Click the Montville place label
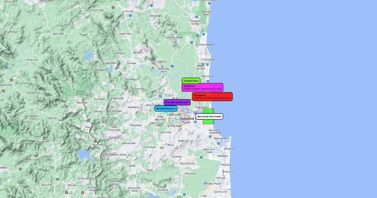Screen dimensions: 377x198 click(98, 144)
